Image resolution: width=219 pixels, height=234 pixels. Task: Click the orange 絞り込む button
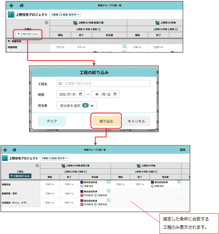tap(106, 121)
